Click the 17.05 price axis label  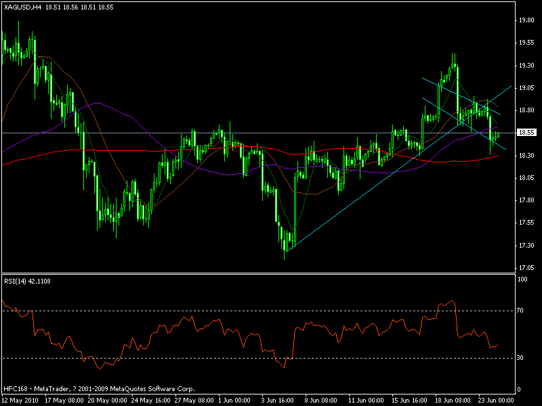526,268
